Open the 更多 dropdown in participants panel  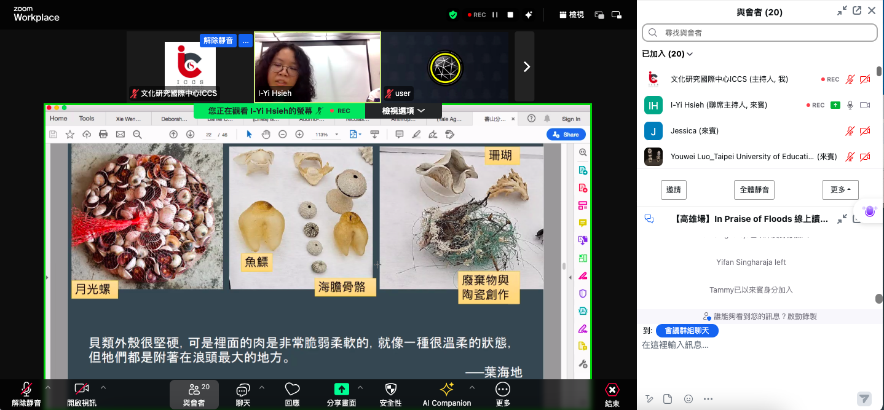840,190
